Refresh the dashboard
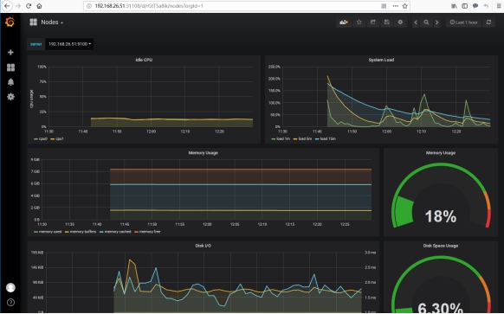 click(489, 22)
